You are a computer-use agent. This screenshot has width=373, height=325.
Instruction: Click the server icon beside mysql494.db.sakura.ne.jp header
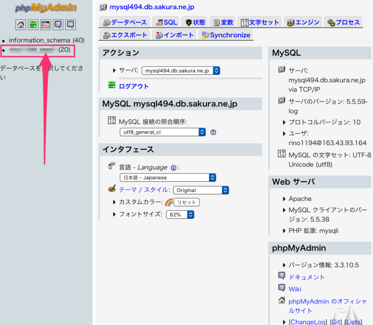tap(103, 7)
